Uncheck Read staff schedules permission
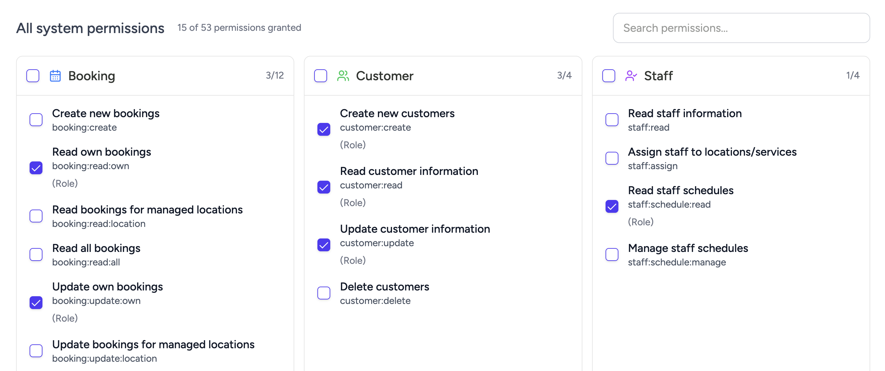The width and height of the screenshot is (885, 371). 612,206
